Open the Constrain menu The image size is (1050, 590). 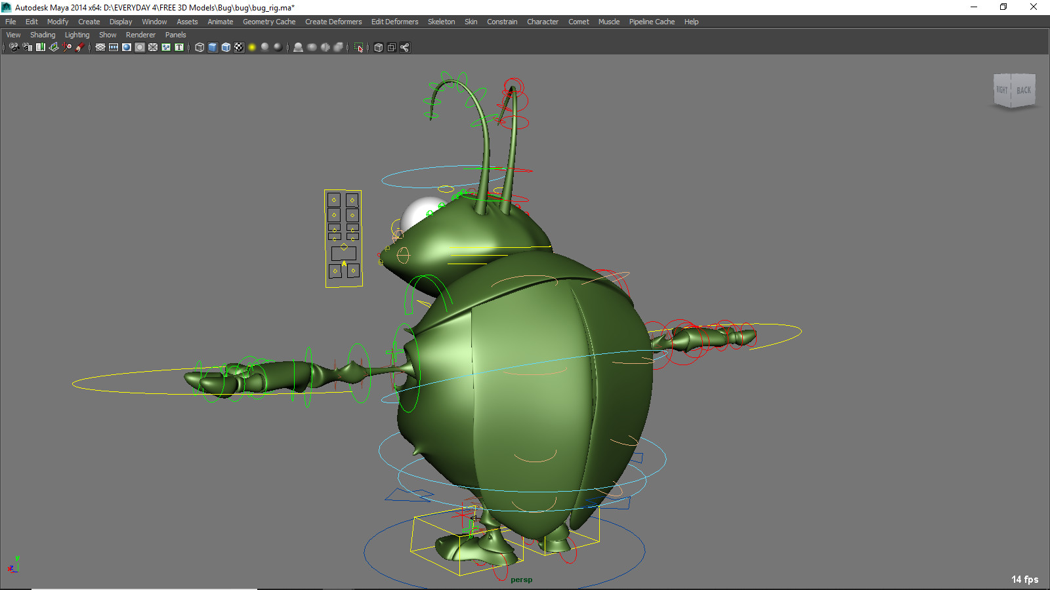[502, 21]
